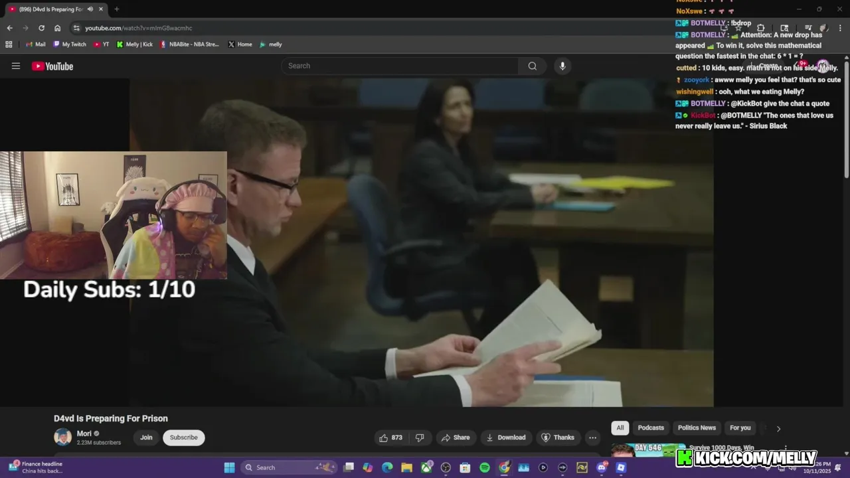The width and height of the screenshot is (850, 478).
Task: Reload the YouTube page
Action: pos(41,28)
